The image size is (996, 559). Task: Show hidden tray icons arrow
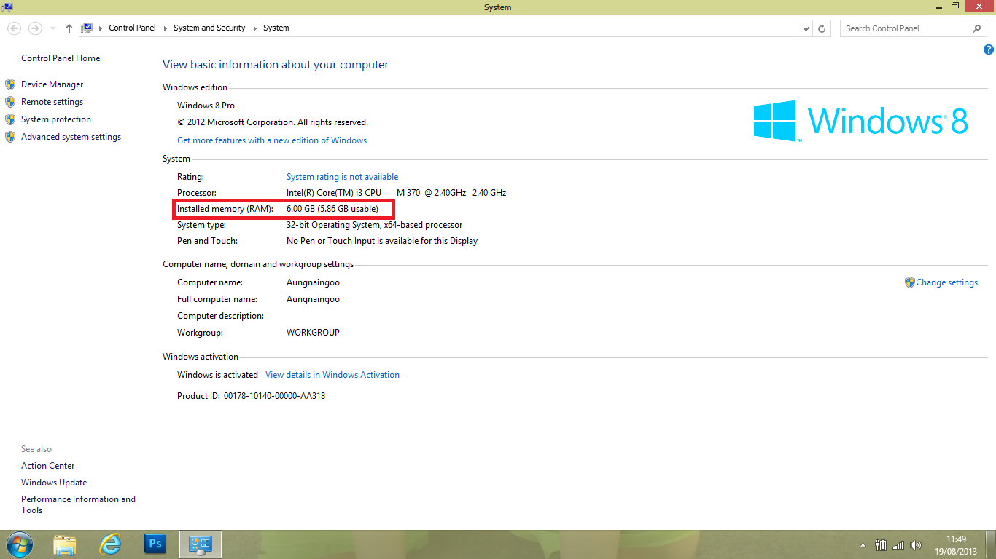coord(863,545)
